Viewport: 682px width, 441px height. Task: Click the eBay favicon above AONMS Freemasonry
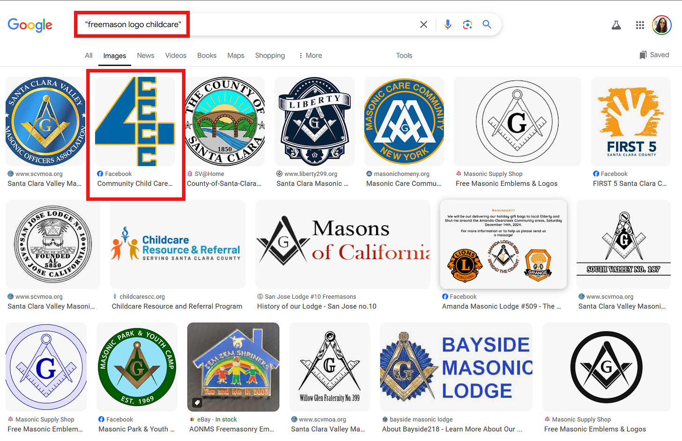(x=192, y=419)
